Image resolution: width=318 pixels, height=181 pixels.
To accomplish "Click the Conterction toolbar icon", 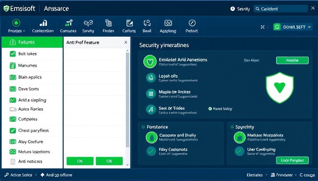I will 43,23.
